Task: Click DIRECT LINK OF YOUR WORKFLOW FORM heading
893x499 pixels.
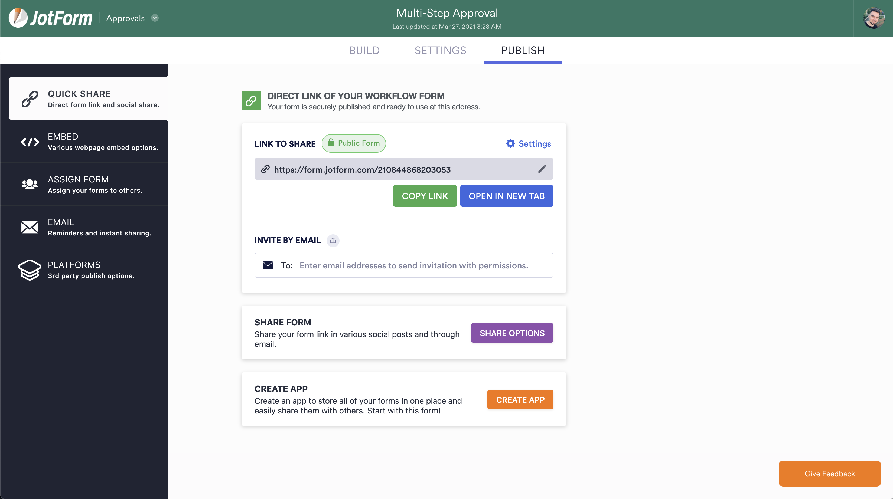Action: [356, 96]
